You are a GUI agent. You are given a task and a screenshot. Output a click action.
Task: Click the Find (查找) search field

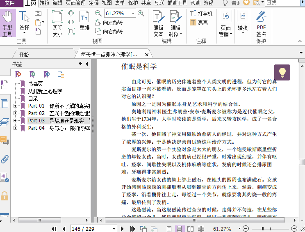coord(282,3)
